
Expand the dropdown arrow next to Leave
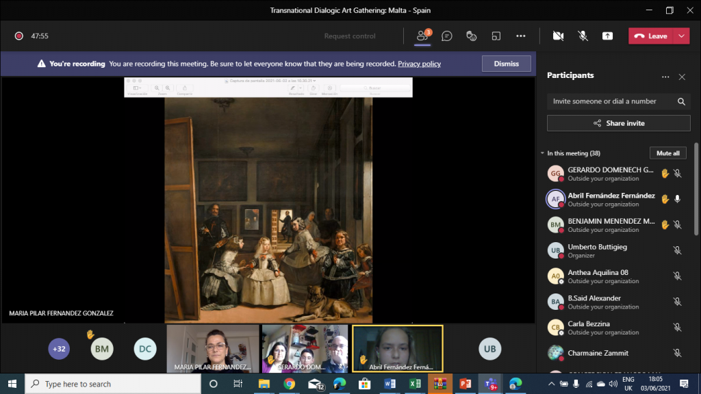click(682, 36)
